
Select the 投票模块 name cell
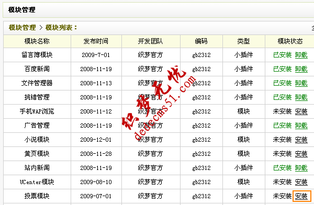(37, 196)
